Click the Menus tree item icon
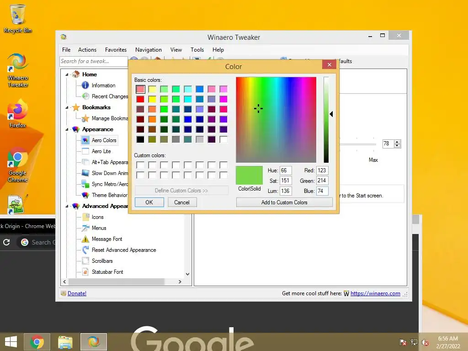Screen dimensions: 468x351 click(x=85, y=228)
